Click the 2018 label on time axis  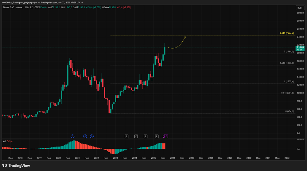tap(20, 158)
